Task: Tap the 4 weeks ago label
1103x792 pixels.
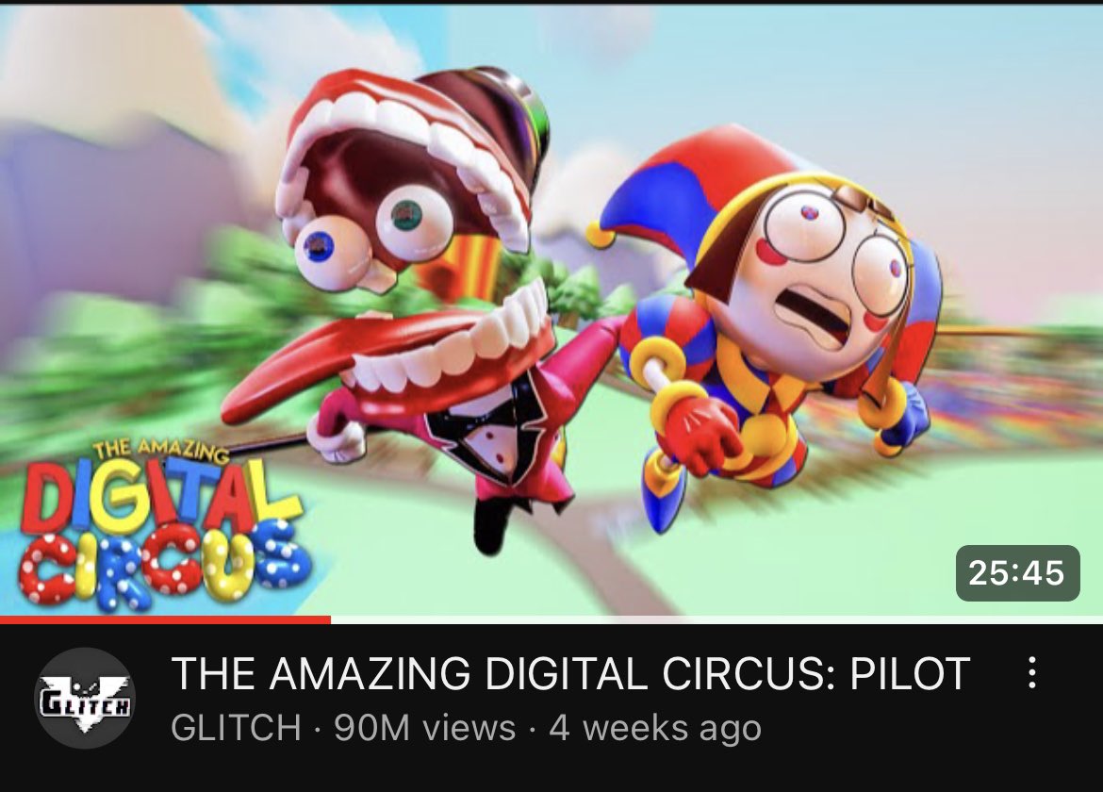Action: click(655, 727)
